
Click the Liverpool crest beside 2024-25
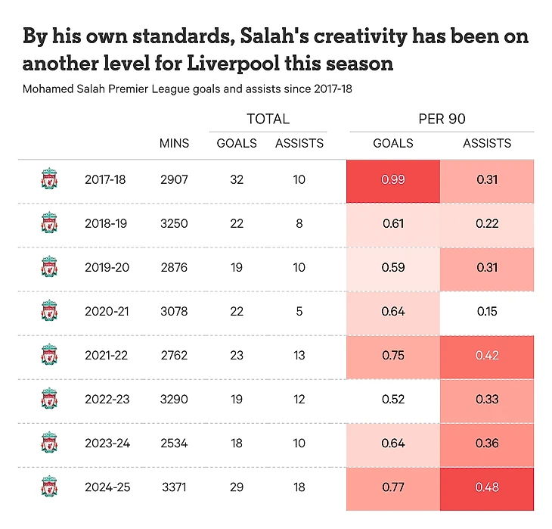click(x=49, y=487)
